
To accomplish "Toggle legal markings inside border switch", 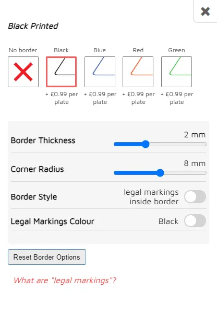I will click(195, 197).
